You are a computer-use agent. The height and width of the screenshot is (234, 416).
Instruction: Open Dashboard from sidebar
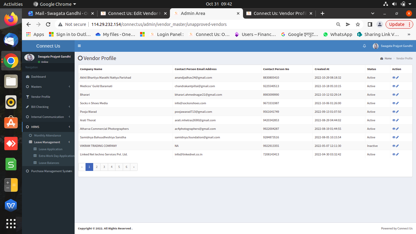(x=48, y=77)
